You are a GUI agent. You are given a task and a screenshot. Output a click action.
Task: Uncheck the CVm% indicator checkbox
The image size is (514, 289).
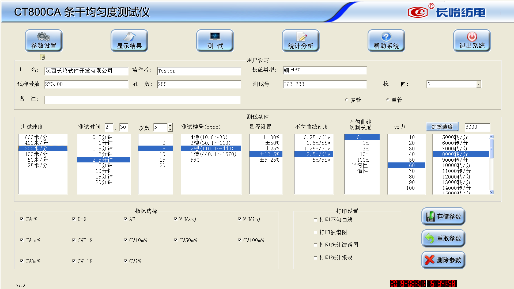22,219
